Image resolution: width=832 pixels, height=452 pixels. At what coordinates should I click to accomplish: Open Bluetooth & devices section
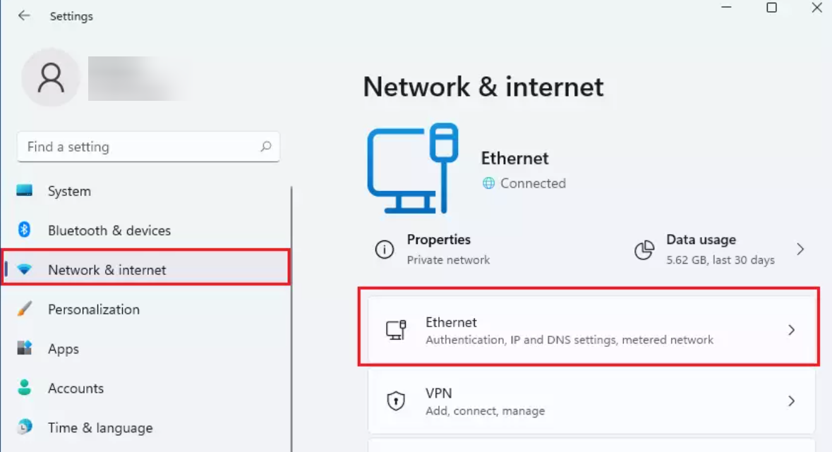109,230
